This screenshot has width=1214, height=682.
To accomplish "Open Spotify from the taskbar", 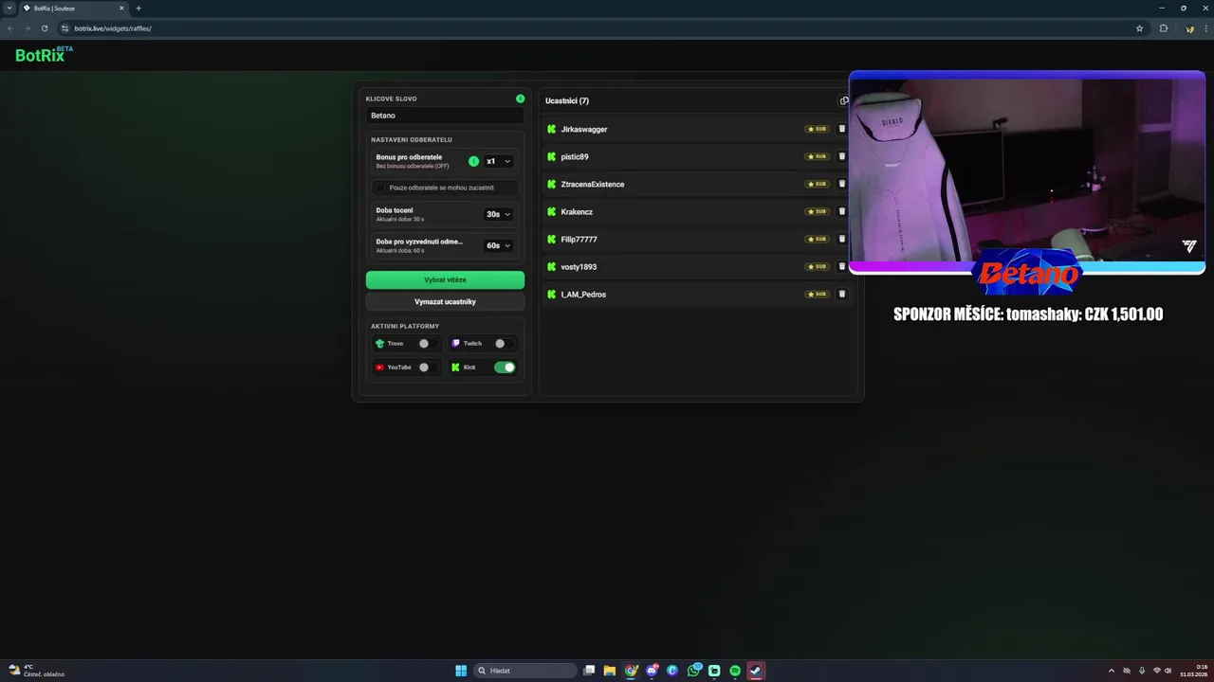I will 735,671.
